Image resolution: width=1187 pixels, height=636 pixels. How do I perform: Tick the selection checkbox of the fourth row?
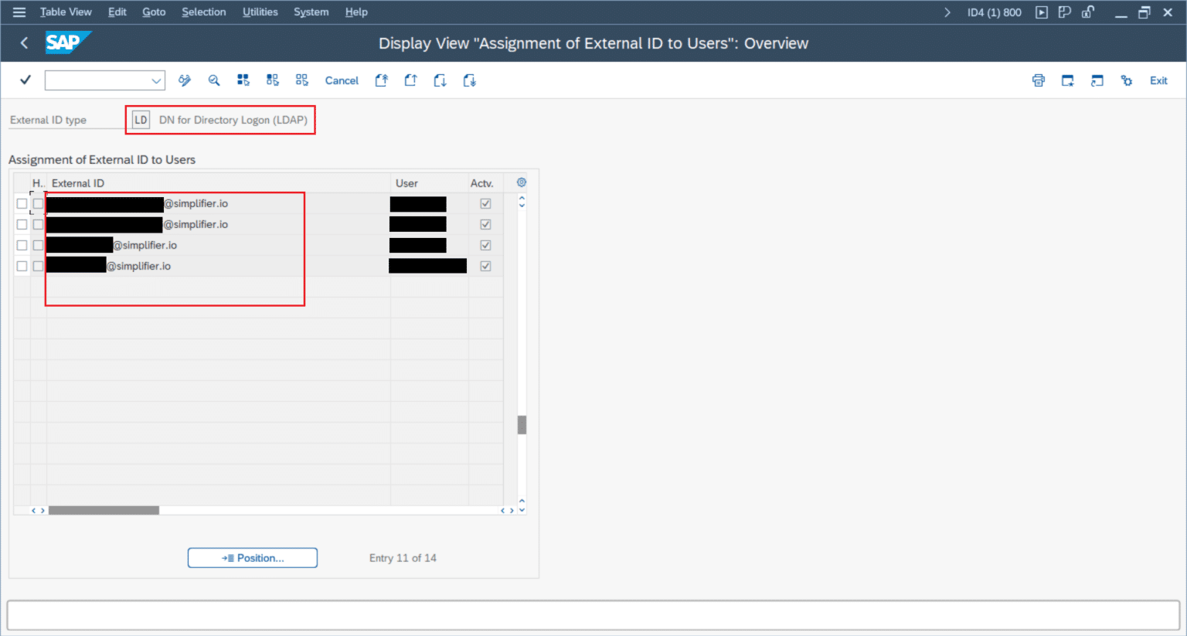[x=22, y=265]
